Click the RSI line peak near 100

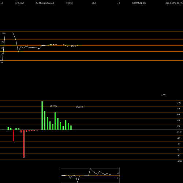coord(9,33)
